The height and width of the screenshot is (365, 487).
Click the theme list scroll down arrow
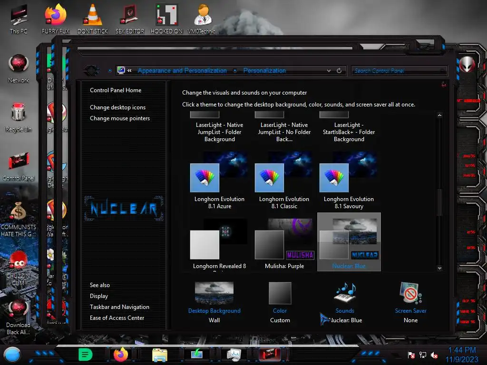click(439, 268)
